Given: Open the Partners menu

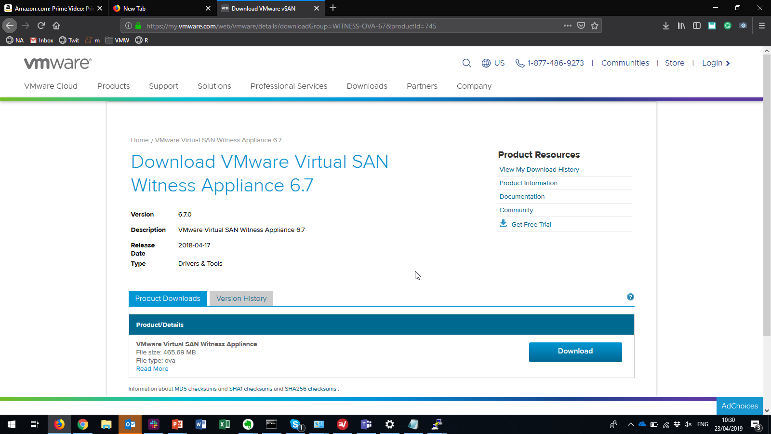Looking at the screenshot, I should [422, 86].
